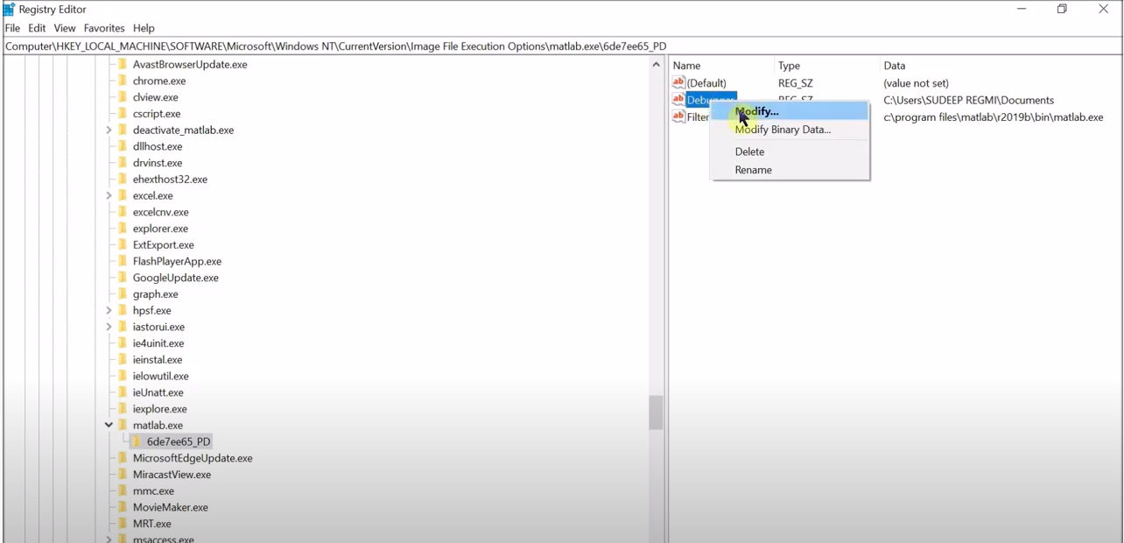1124x543 pixels.
Task: Open the Help menu
Action: click(x=144, y=28)
